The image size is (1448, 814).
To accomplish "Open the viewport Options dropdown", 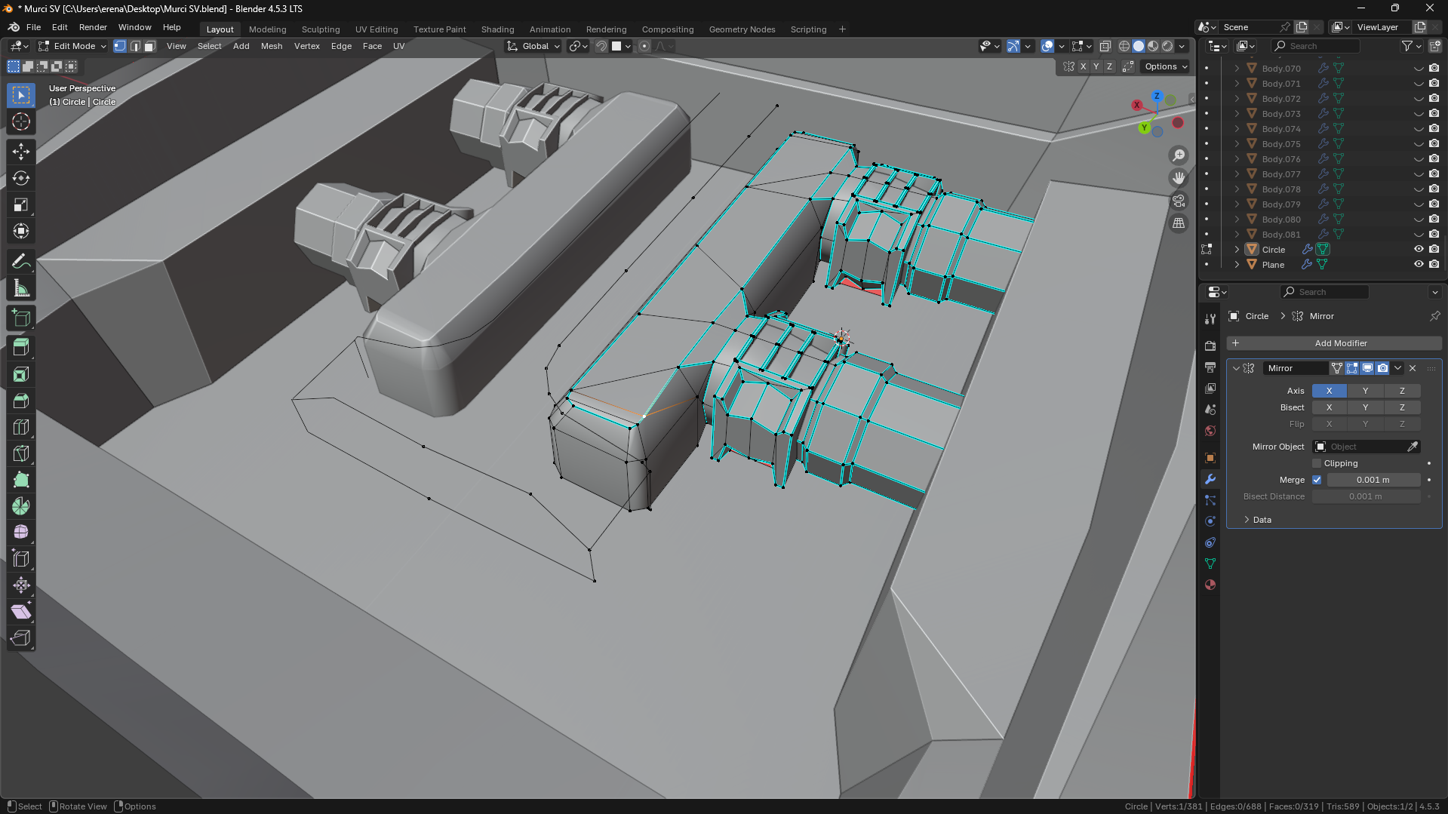I will point(1166,66).
